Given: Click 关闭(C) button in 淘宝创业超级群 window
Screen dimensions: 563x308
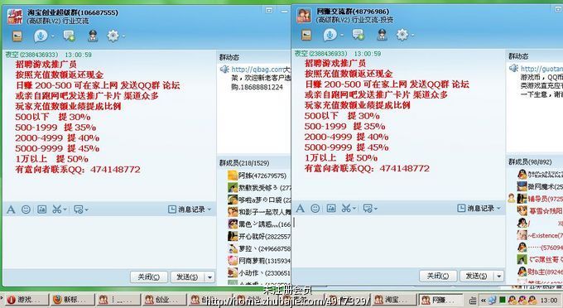Looking at the screenshot, I should pyautogui.click(x=149, y=277).
